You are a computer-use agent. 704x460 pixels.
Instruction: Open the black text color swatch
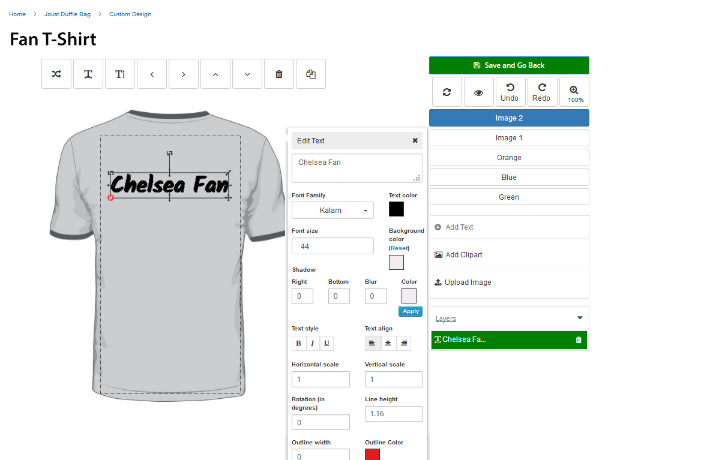pyautogui.click(x=397, y=209)
